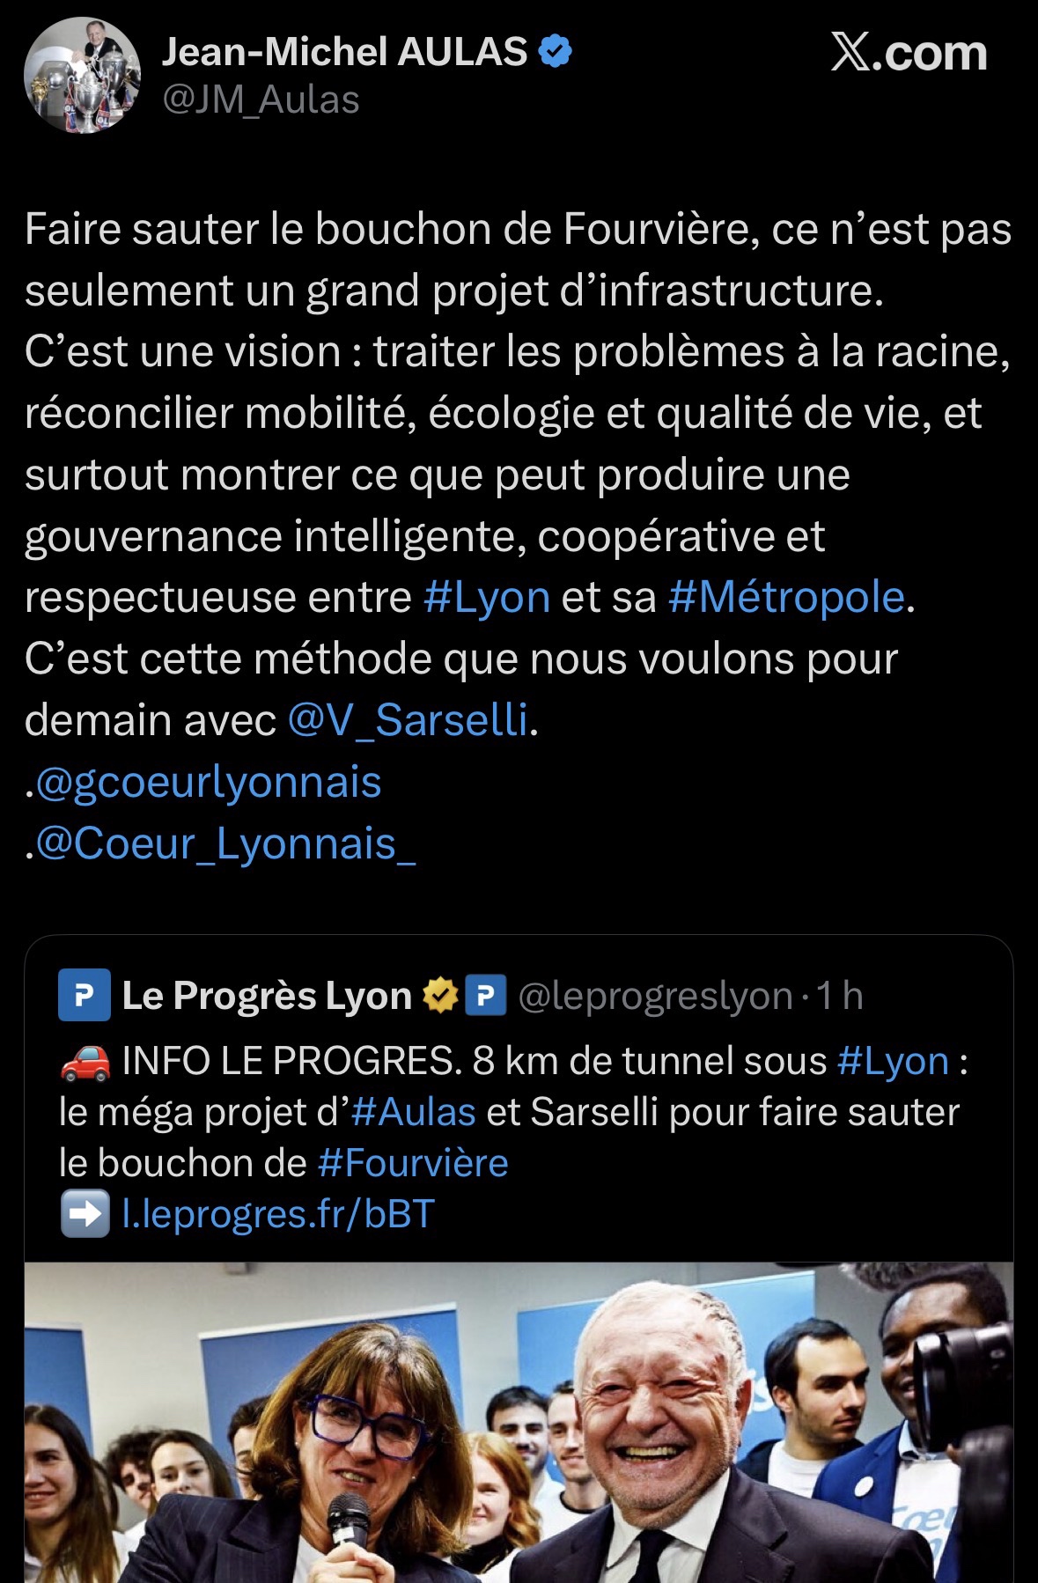Click the @leprogreslyon handle
The width and height of the screenshot is (1038, 1583).
pyautogui.click(x=655, y=996)
